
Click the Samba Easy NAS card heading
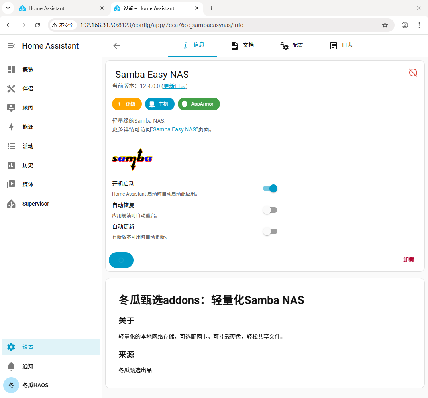[152, 75]
